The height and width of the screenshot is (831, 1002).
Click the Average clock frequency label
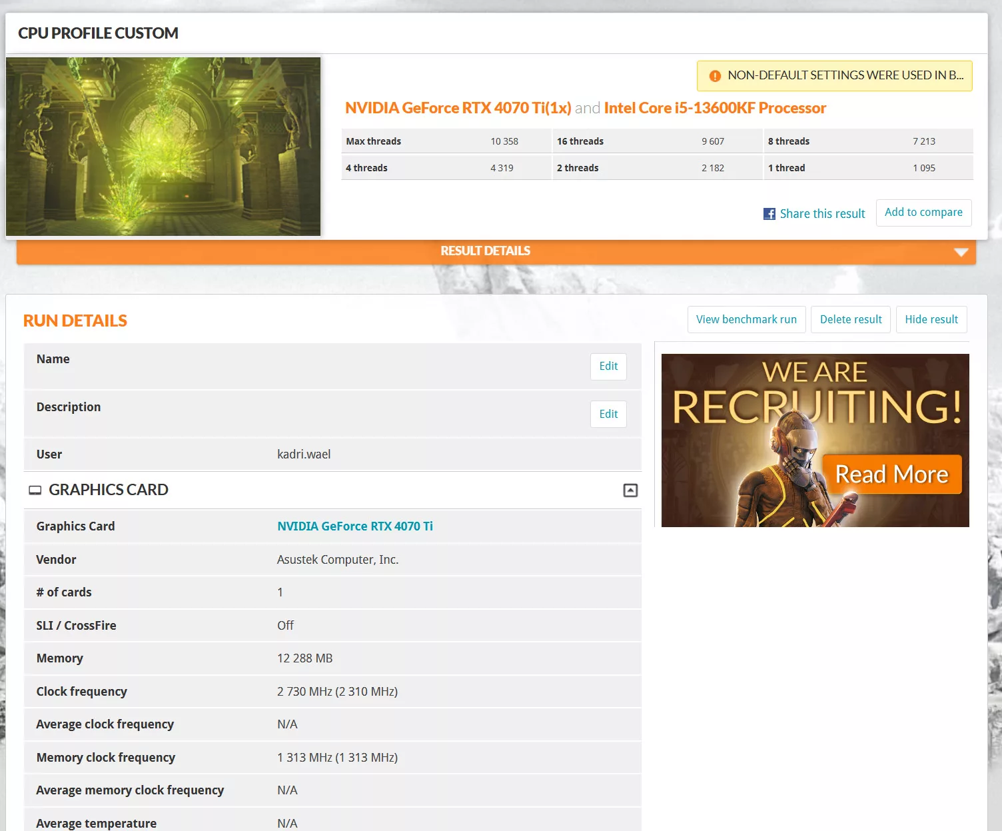coord(105,724)
